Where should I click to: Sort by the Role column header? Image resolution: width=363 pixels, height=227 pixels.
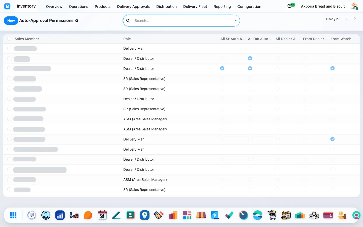[x=127, y=39]
